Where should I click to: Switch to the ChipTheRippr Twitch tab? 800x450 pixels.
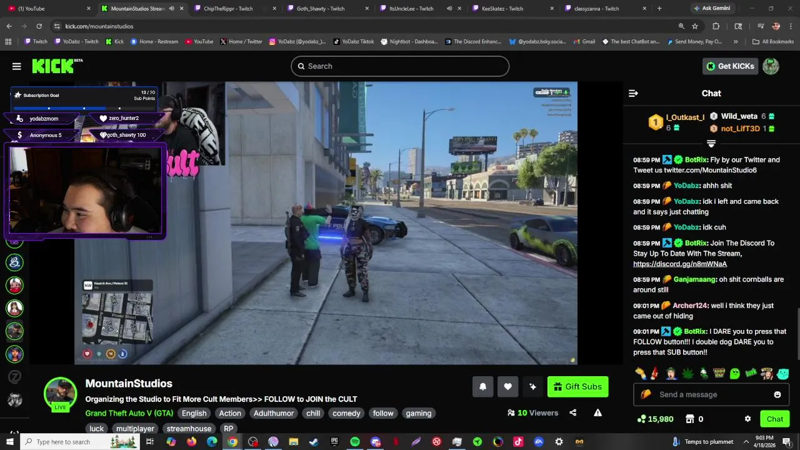click(236, 9)
